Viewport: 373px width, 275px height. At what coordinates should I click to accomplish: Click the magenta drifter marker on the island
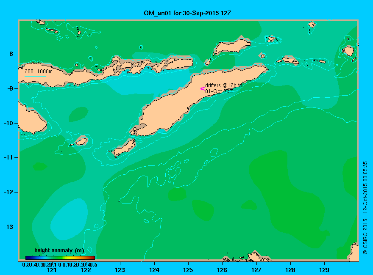pyautogui.click(x=203, y=89)
